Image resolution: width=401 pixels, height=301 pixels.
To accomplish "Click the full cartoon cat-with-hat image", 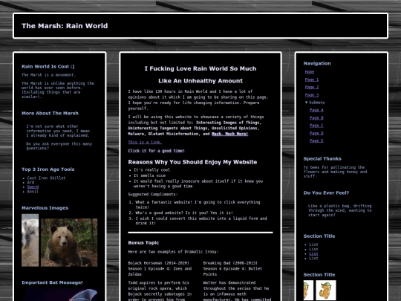I will 326,291.
